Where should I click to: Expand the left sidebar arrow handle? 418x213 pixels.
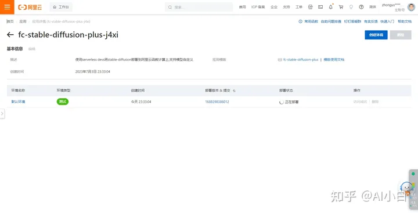[x=2, y=114]
